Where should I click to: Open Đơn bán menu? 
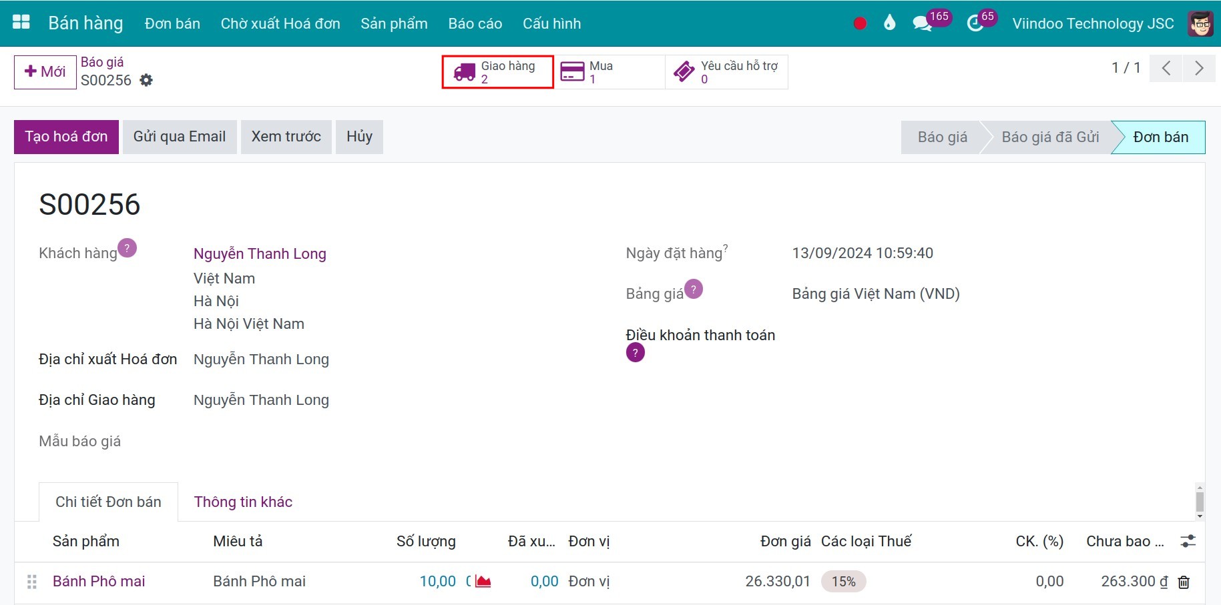coord(172,23)
